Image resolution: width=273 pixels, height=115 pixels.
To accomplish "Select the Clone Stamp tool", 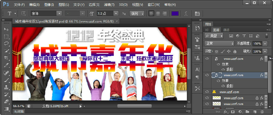I will pyautogui.click(x=6, y=86).
